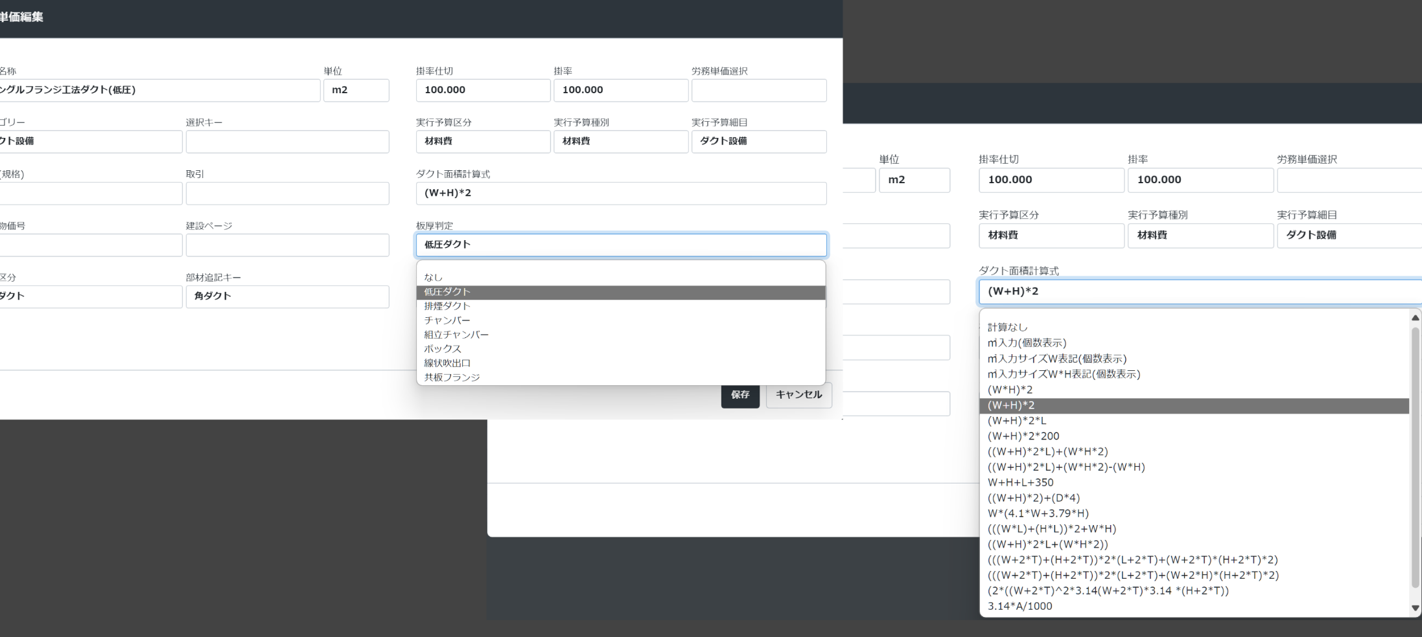Screen dimensions: 1422x637
Task: Click the formula list scroll-down arrow
Action: click(x=1416, y=609)
